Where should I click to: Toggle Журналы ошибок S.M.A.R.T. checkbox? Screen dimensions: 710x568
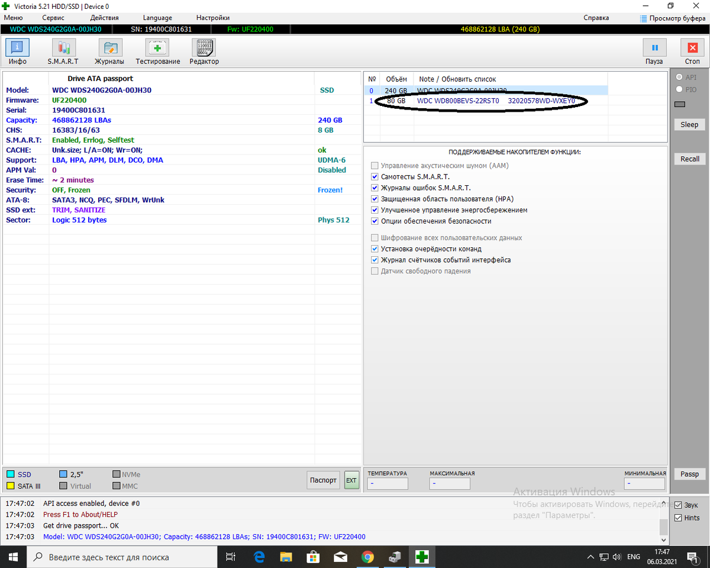coord(375,188)
